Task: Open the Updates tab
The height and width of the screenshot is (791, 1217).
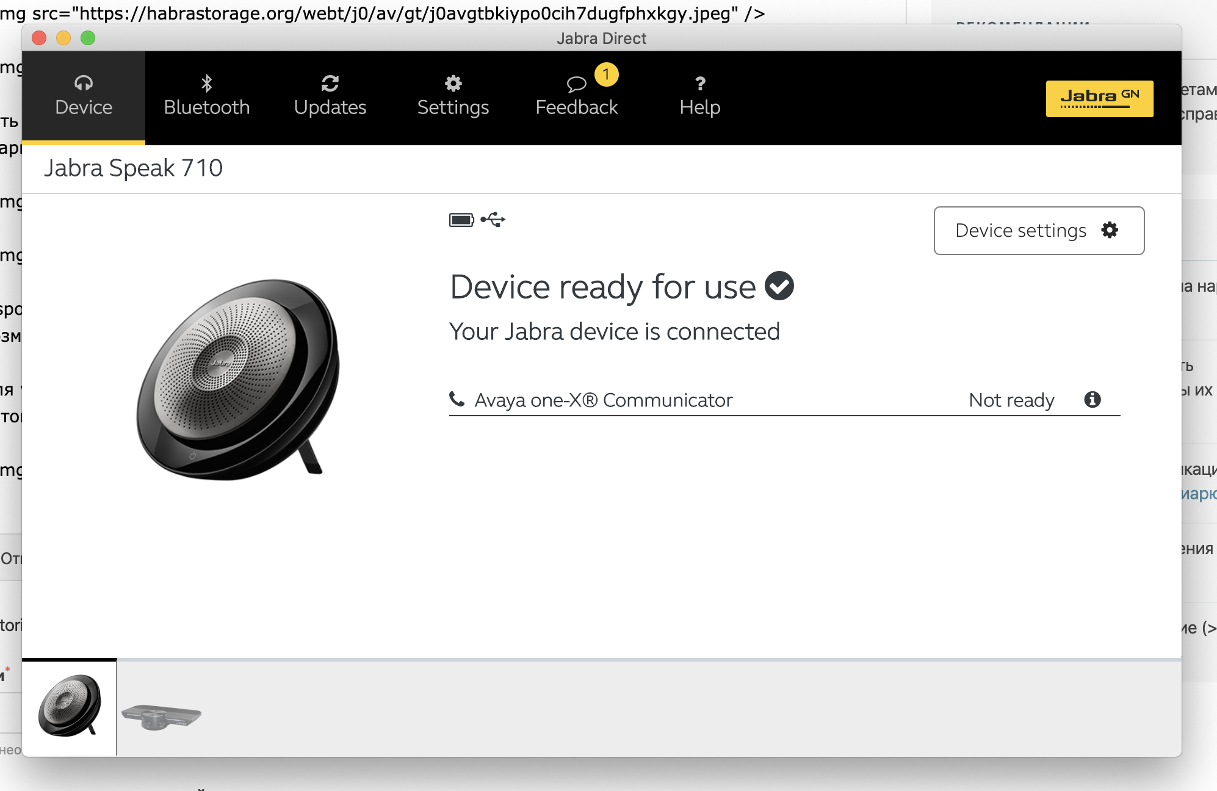Action: pos(330,98)
